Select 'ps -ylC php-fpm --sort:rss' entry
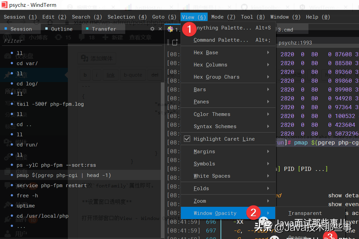Viewport: 359px width, 239px height. (56, 165)
